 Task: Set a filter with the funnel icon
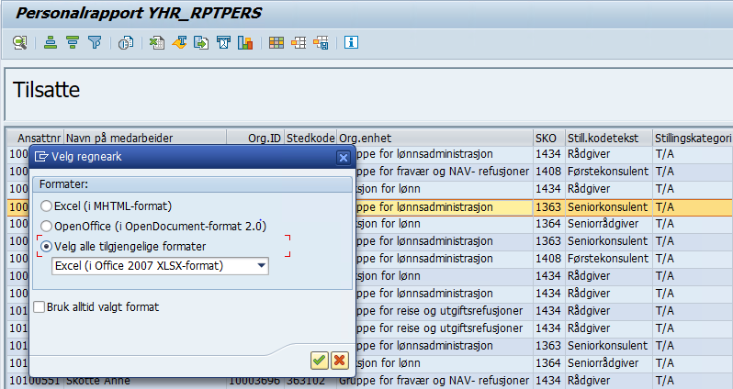click(x=95, y=42)
